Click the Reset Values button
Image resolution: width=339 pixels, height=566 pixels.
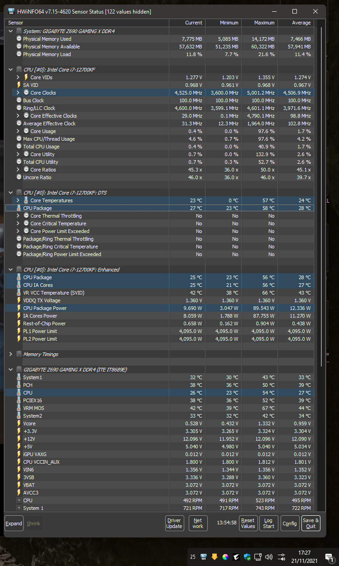[248, 523]
